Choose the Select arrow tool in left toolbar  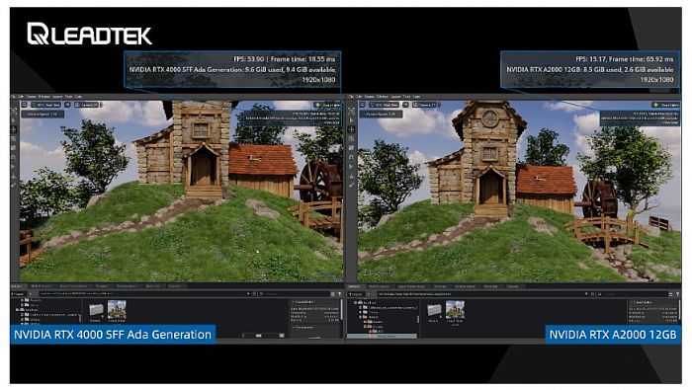pos(14,119)
